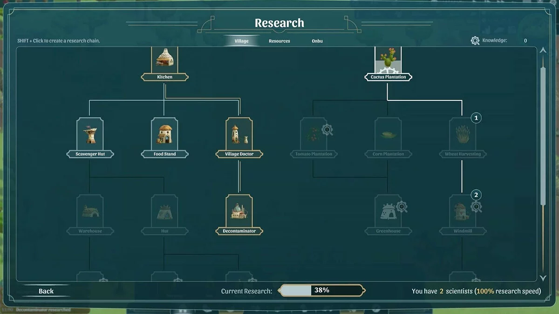
Task: Click the Kitchen label plate
Action: (164, 77)
